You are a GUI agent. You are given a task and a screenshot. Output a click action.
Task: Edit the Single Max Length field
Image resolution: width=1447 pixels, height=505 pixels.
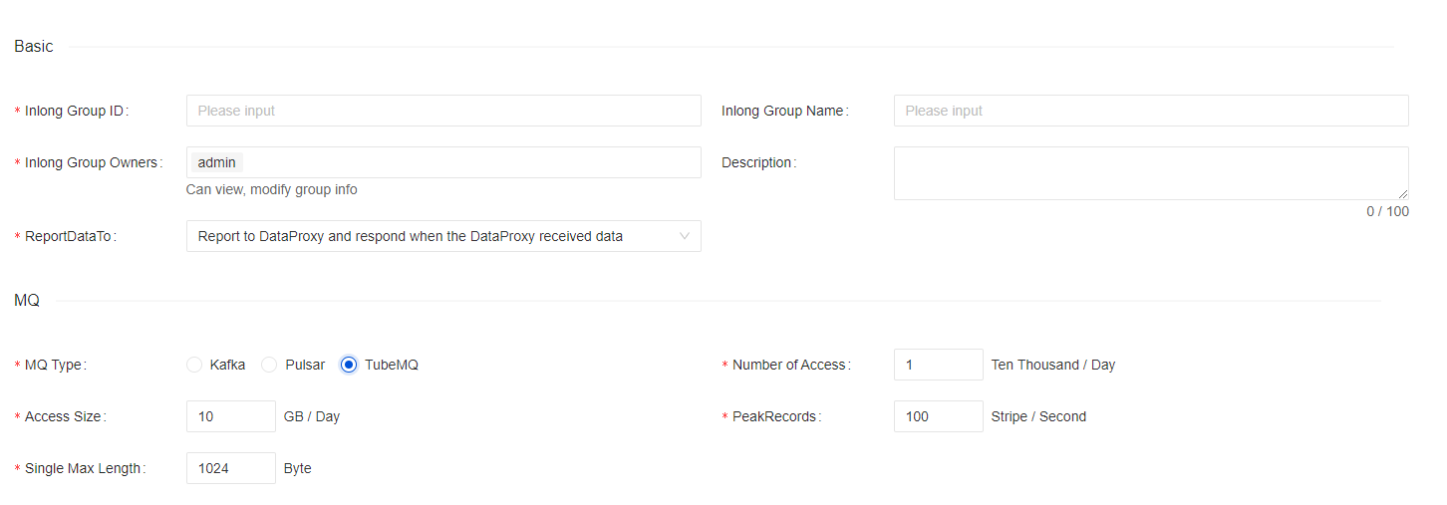tap(230, 468)
